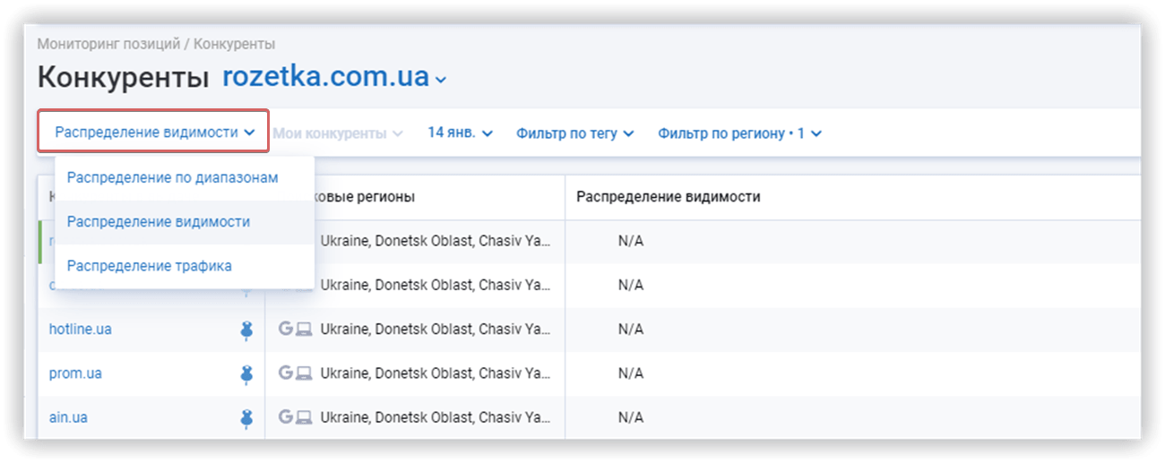The image size is (1165, 463).
Task: Toggle the pin icon next to prom.ua
Action: point(246,374)
